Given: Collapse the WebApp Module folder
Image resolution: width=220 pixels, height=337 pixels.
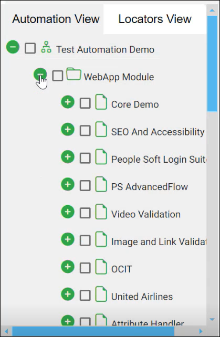Looking at the screenshot, I should coord(40,75).
